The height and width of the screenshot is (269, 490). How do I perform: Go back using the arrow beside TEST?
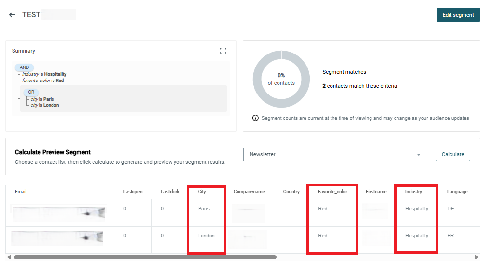(12, 15)
